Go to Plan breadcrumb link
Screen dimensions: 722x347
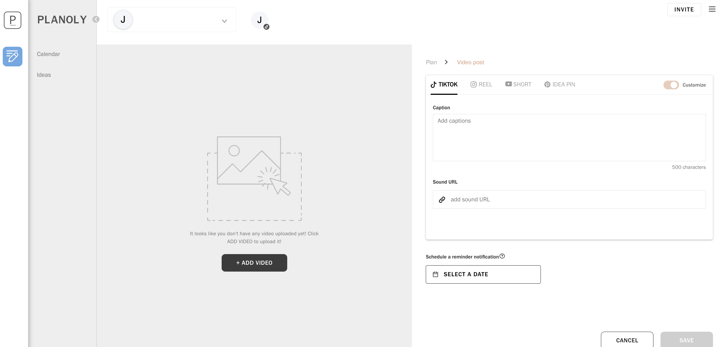point(431,62)
